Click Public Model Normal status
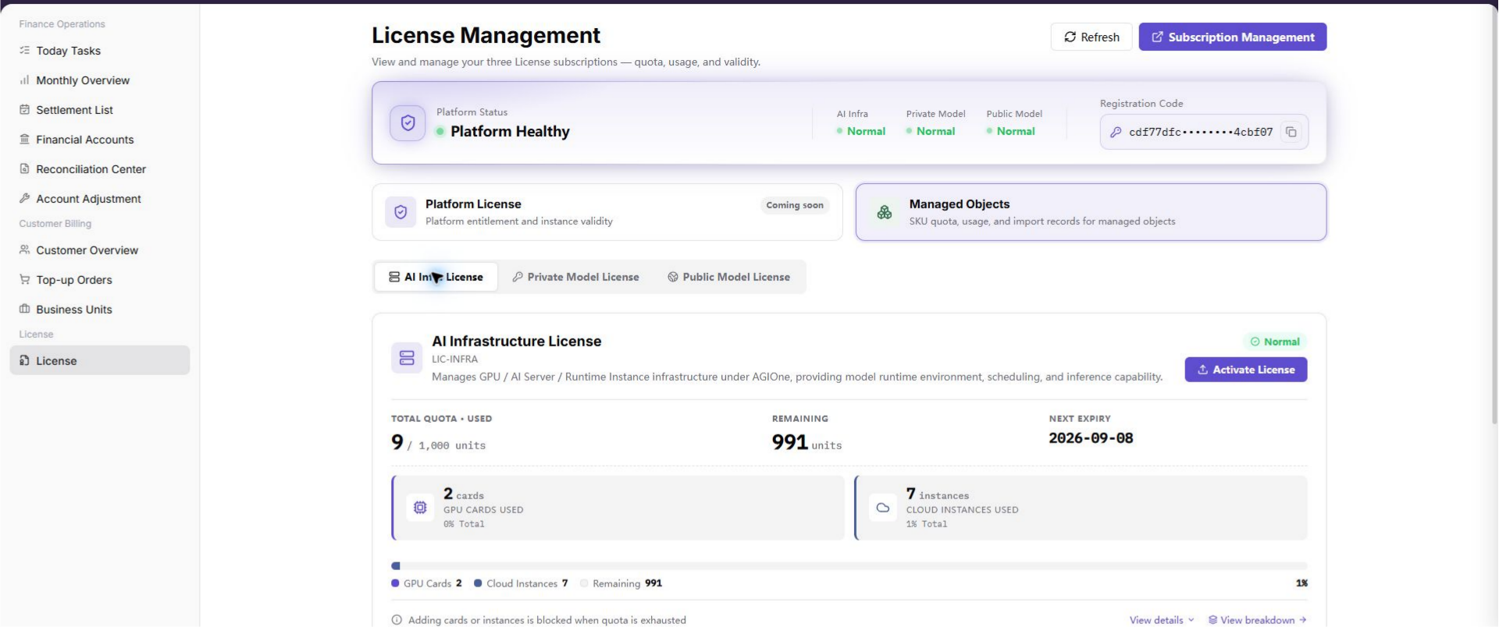Viewport: 1499px width, 627px height. (x=1011, y=131)
